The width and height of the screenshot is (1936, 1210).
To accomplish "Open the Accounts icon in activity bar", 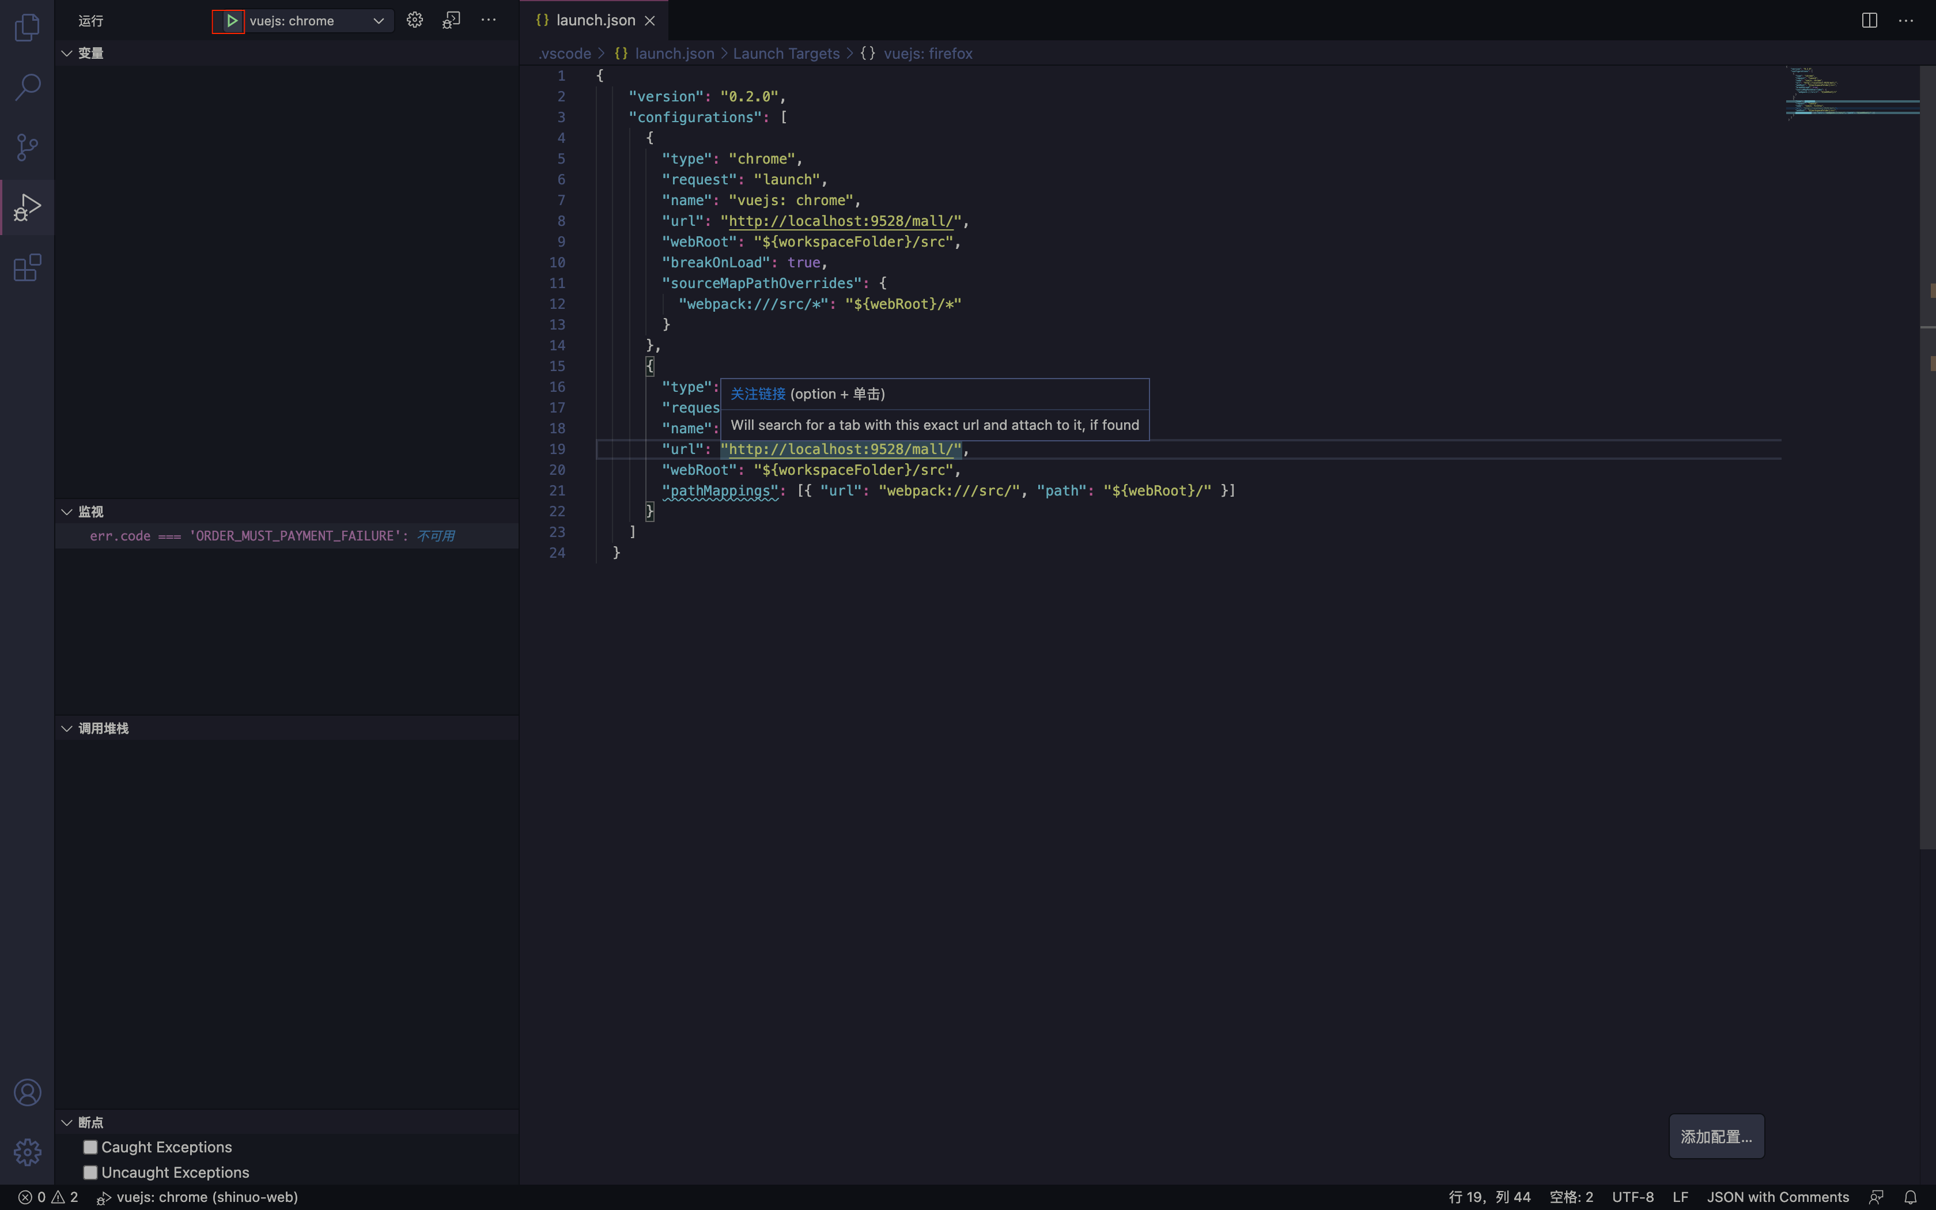I will [27, 1092].
